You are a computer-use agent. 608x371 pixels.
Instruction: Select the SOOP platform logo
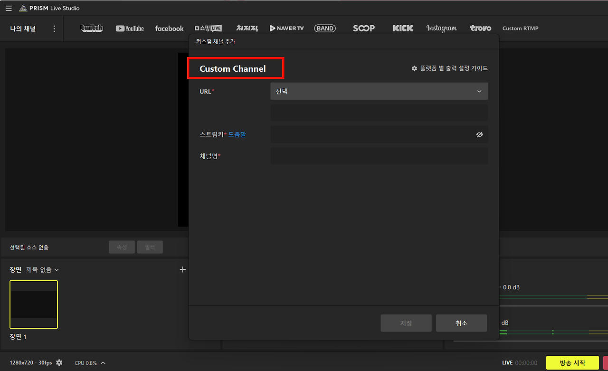[x=364, y=29]
